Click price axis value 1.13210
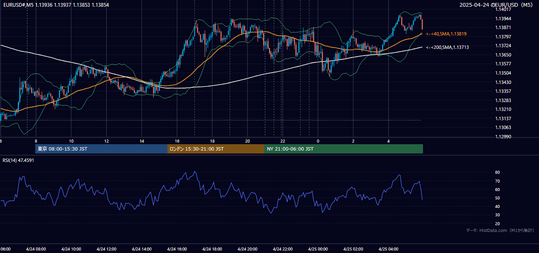The height and width of the screenshot is (253, 539). click(503, 109)
